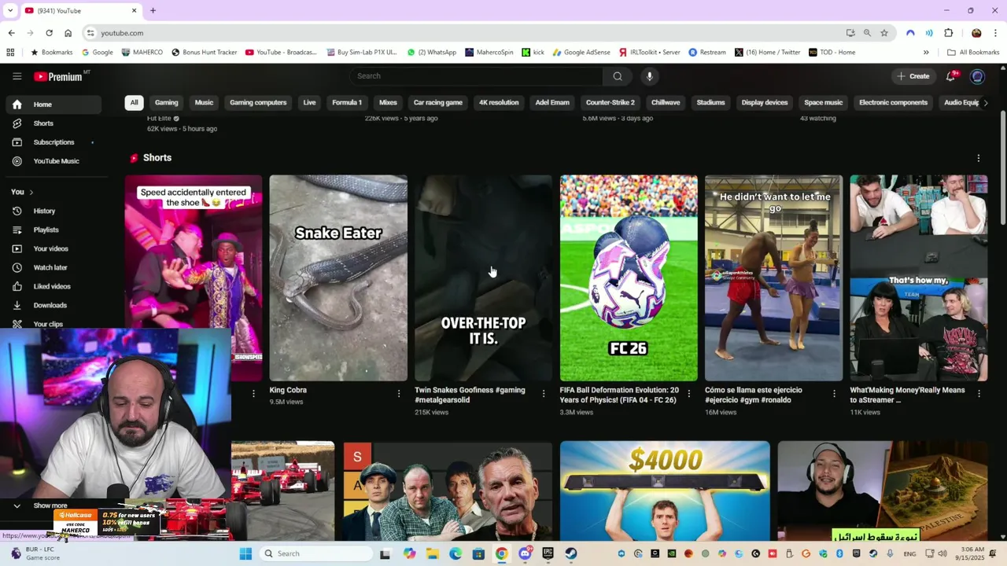Viewport: 1007px width, 566px height.
Task: Bookmark this page with the star
Action: (884, 33)
